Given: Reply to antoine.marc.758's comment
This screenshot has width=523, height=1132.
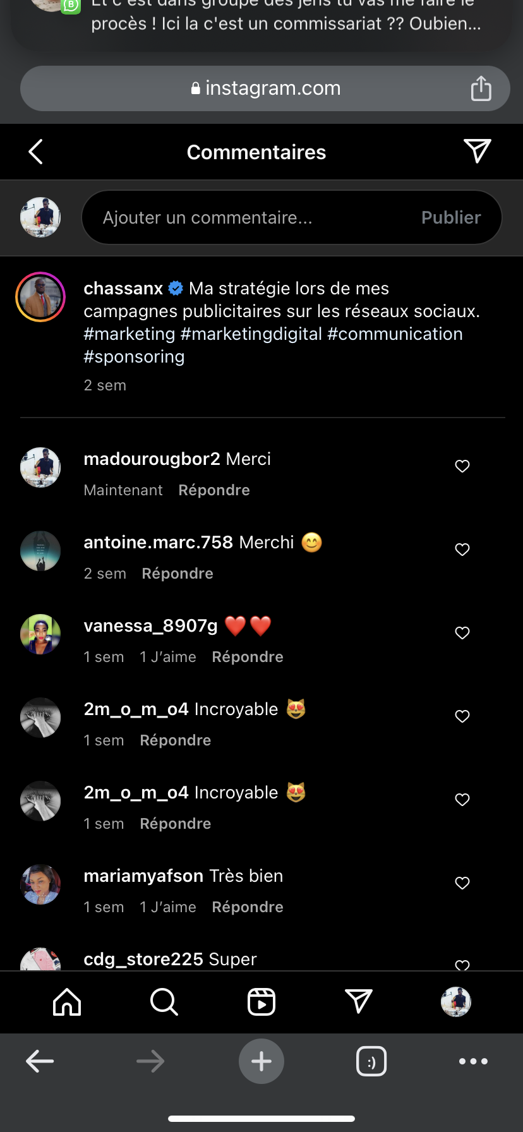Looking at the screenshot, I should point(177,574).
